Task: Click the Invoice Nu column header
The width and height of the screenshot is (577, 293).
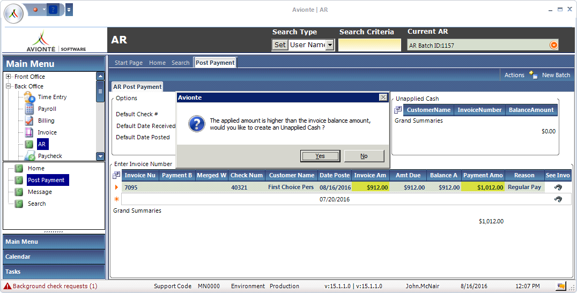Action: [140, 175]
